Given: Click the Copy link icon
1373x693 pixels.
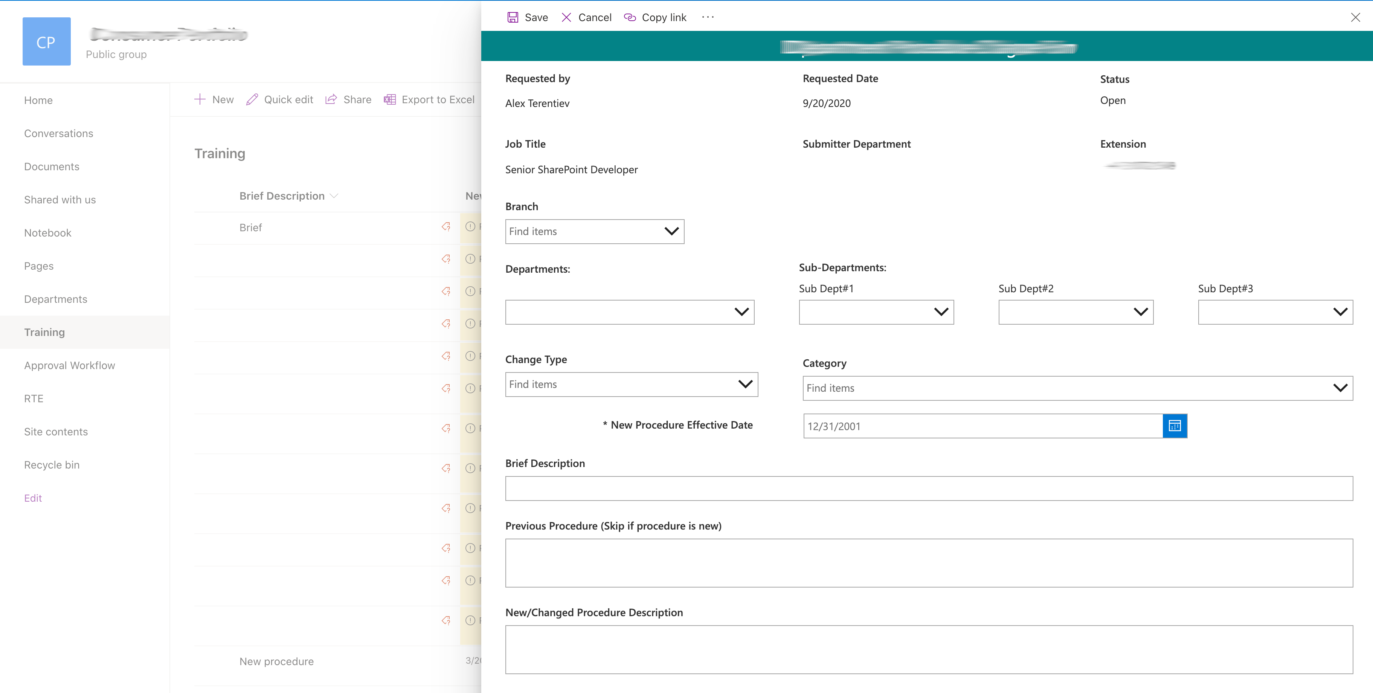Looking at the screenshot, I should tap(631, 17).
